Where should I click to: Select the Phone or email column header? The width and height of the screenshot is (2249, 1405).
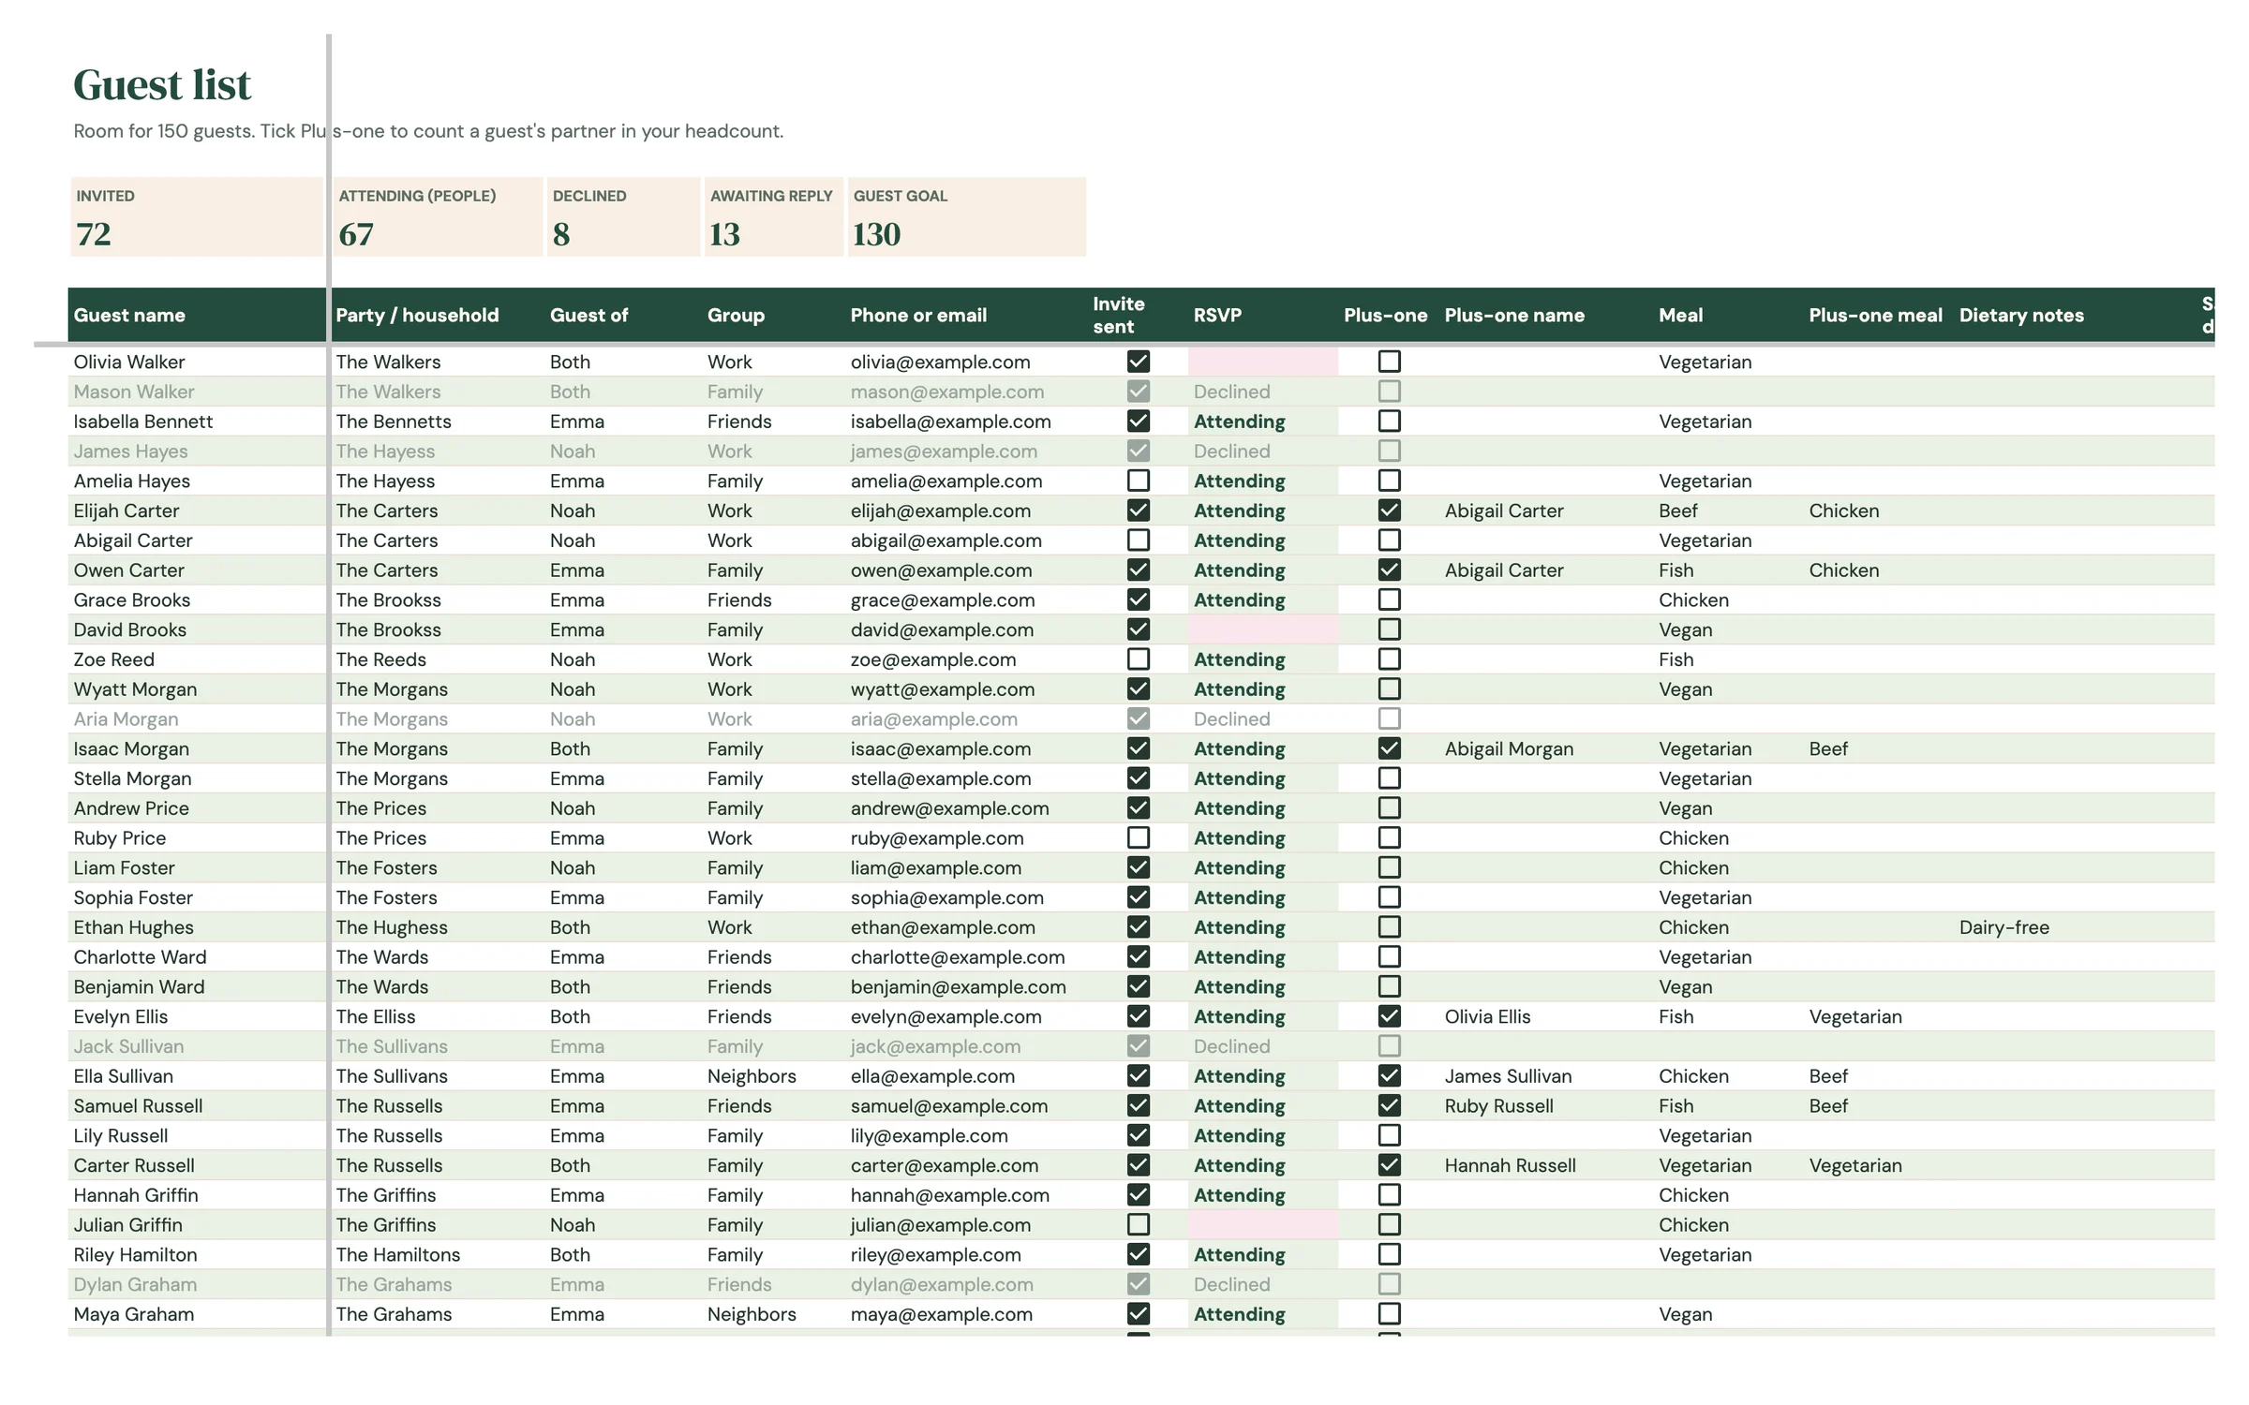tap(966, 316)
